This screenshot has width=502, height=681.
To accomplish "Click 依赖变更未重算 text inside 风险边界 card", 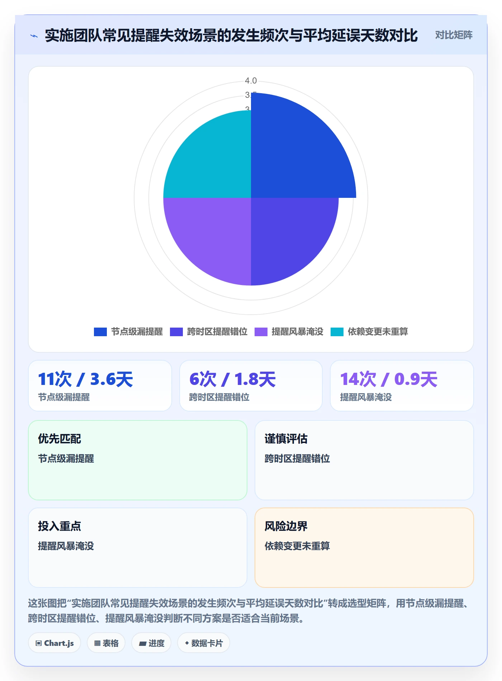I will [297, 546].
